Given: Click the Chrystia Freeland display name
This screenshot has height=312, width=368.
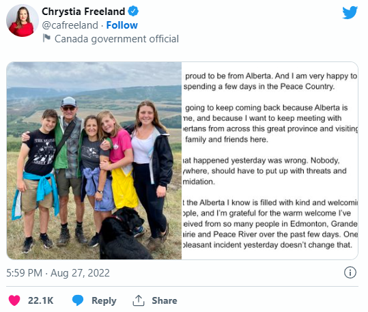Looking at the screenshot, I should [x=83, y=12].
